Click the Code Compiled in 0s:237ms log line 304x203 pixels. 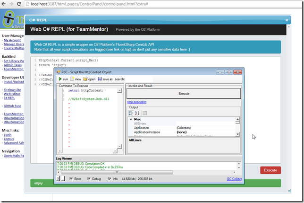tap(90, 167)
